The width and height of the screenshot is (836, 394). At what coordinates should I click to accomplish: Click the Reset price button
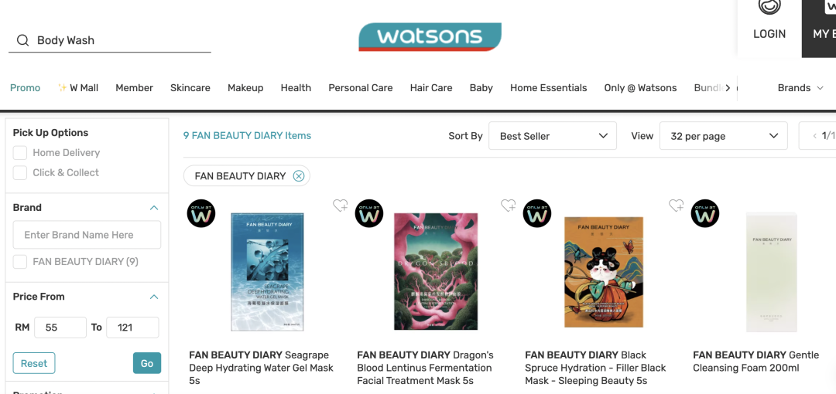pyautogui.click(x=34, y=363)
